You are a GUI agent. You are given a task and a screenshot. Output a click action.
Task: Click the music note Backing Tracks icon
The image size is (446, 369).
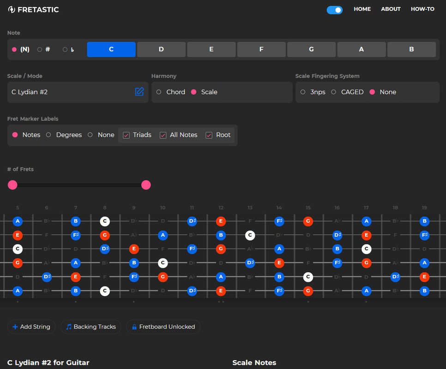tap(69, 327)
